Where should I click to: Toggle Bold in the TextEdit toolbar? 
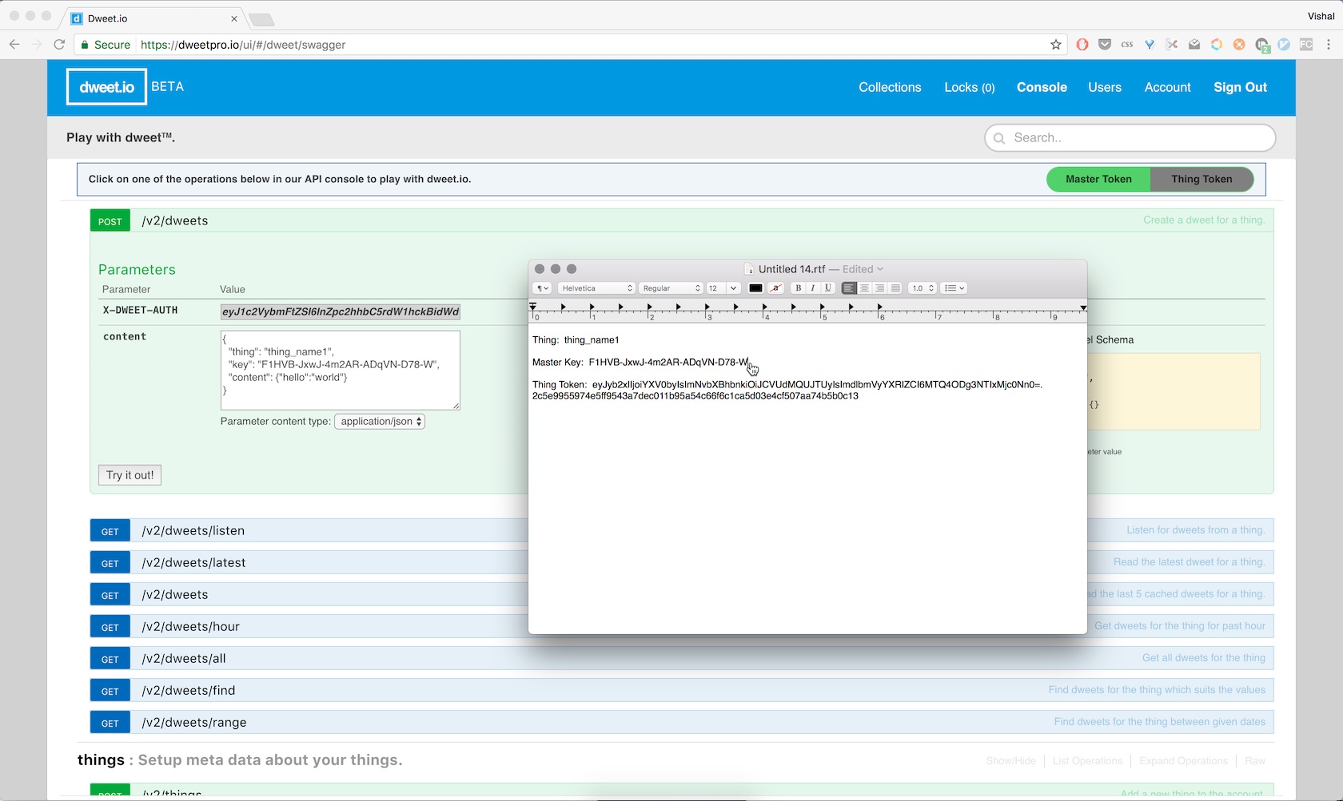(x=798, y=288)
